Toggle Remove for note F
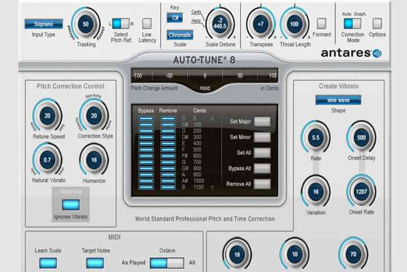The height and width of the screenshot is (272, 407). coord(168,150)
